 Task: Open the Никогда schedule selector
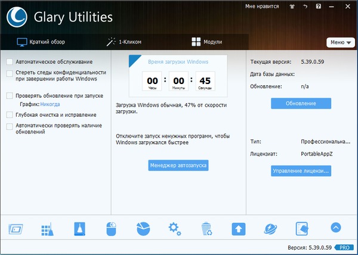coord(50,104)
